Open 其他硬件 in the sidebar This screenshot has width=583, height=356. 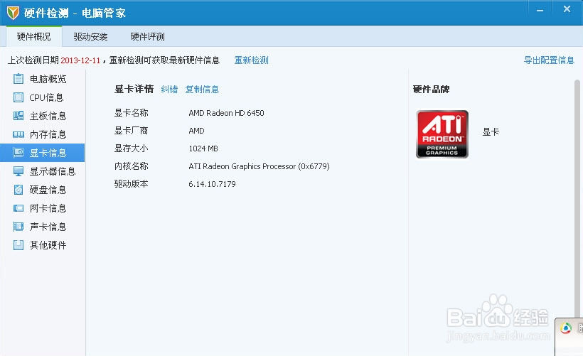click(x=43, y=245)
